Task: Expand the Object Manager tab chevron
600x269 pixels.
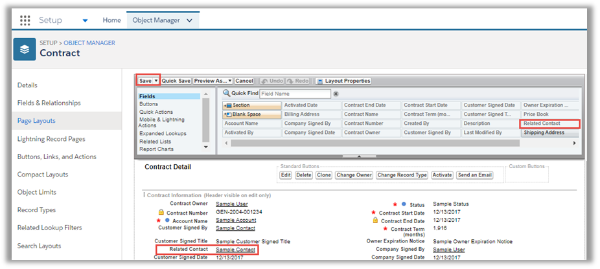Action: point(189,20)
